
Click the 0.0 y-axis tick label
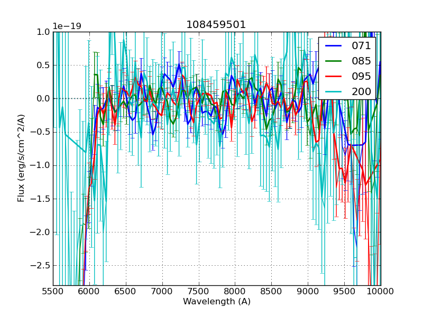click(x=42, y=99)
